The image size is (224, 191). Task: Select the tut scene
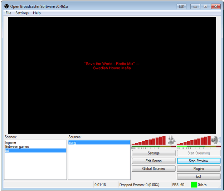[x=35, y=151]
